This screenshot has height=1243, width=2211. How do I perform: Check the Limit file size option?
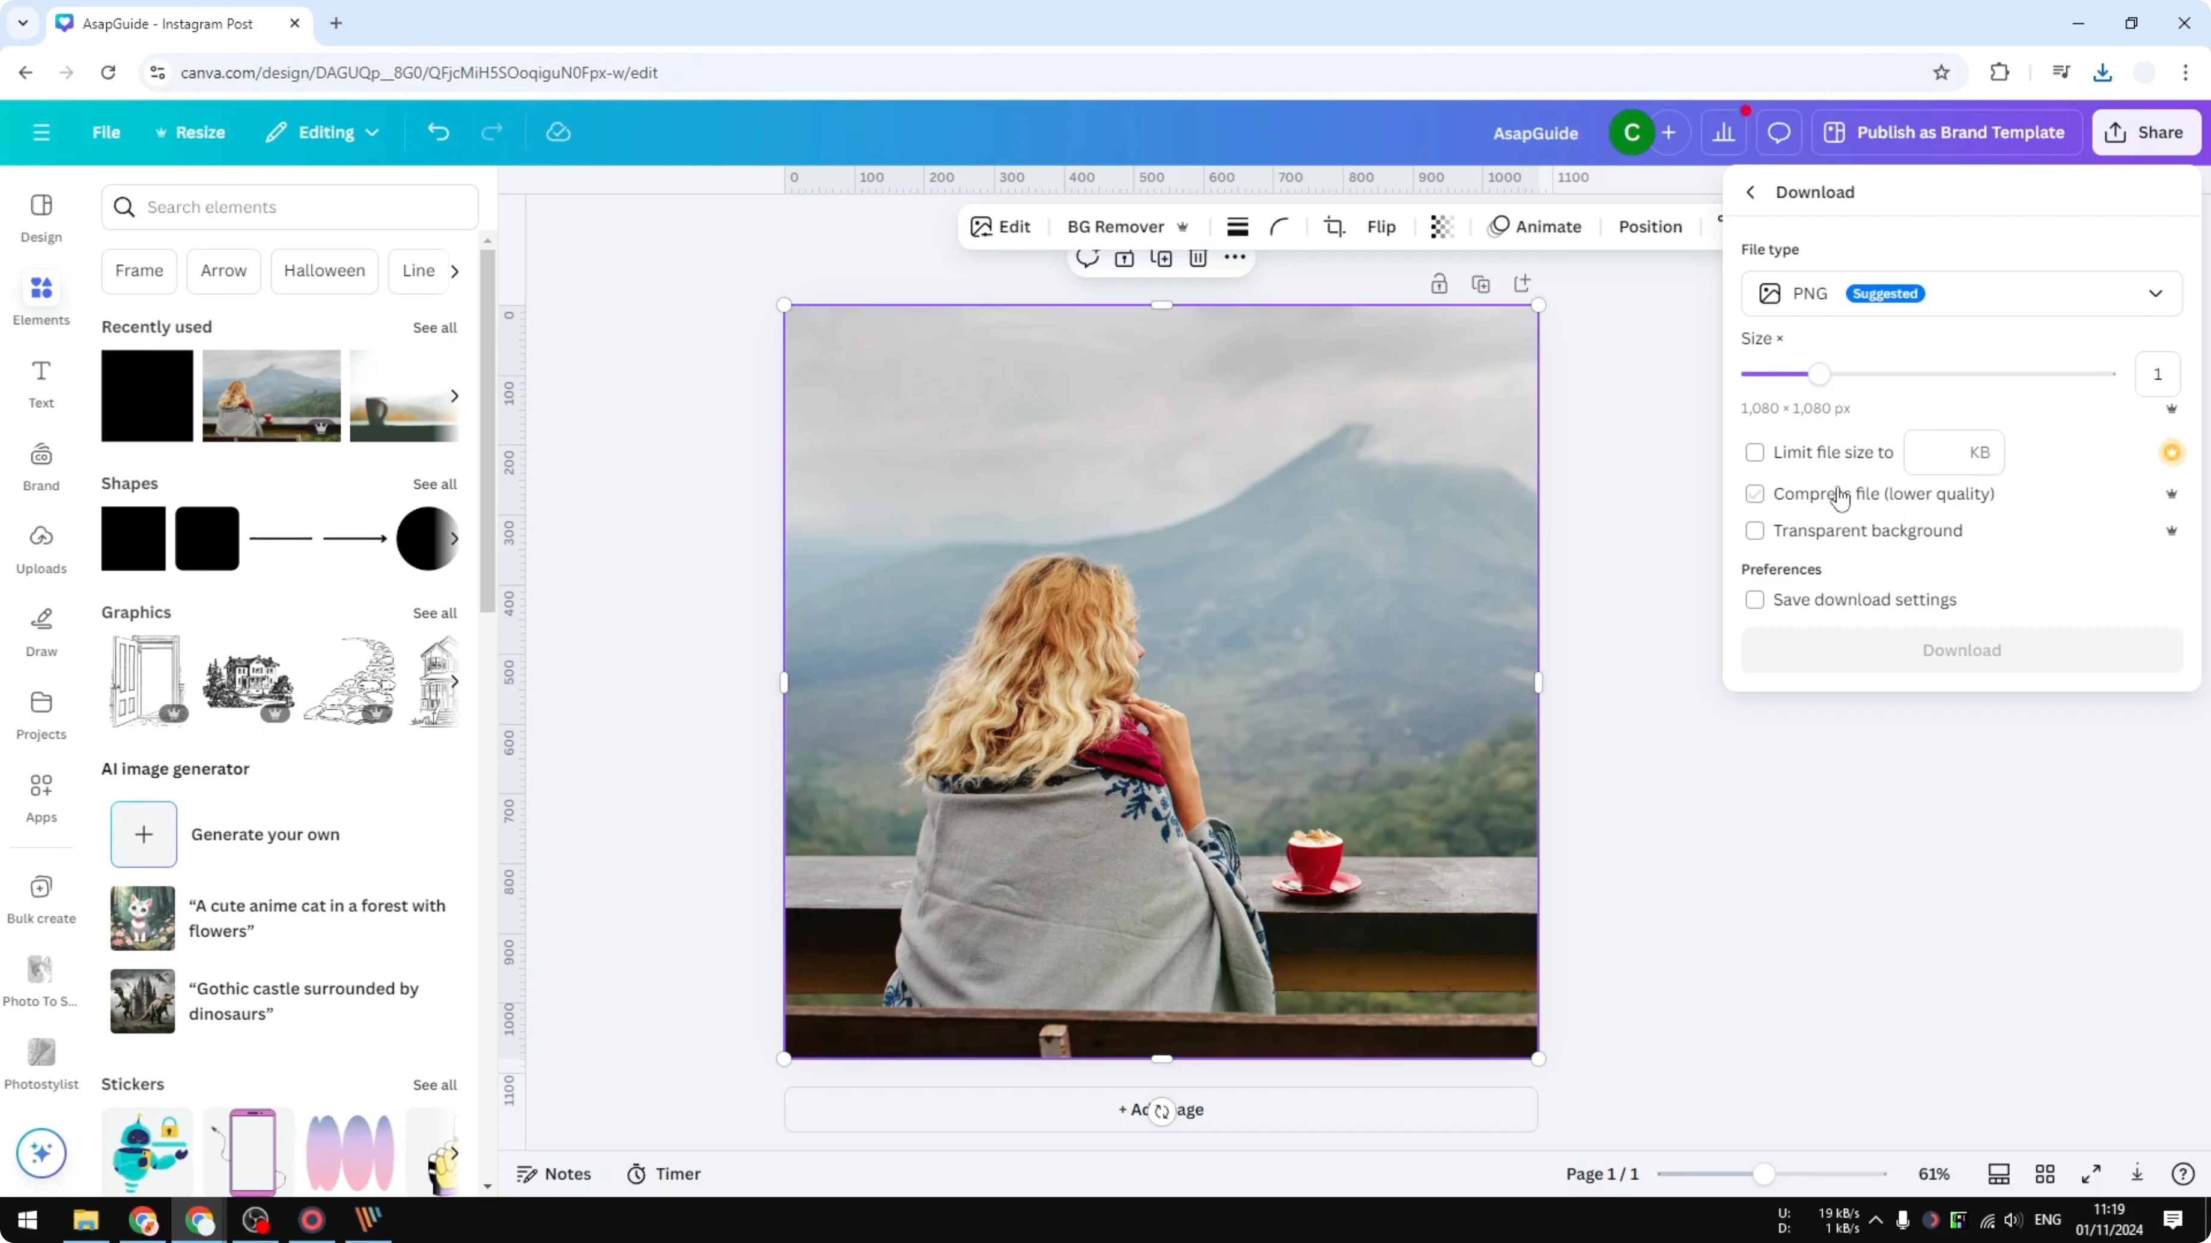point(1755,452)
